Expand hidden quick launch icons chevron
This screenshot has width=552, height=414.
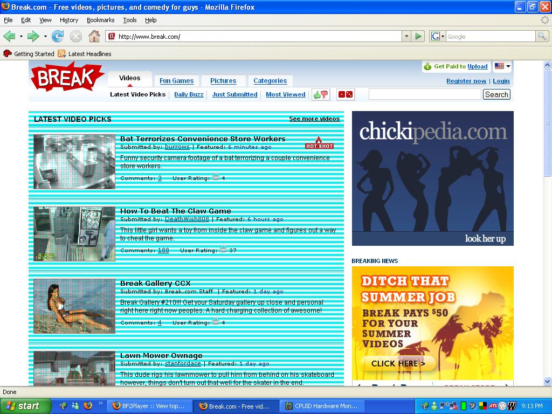pyautogui.click(x=100, y=403)
